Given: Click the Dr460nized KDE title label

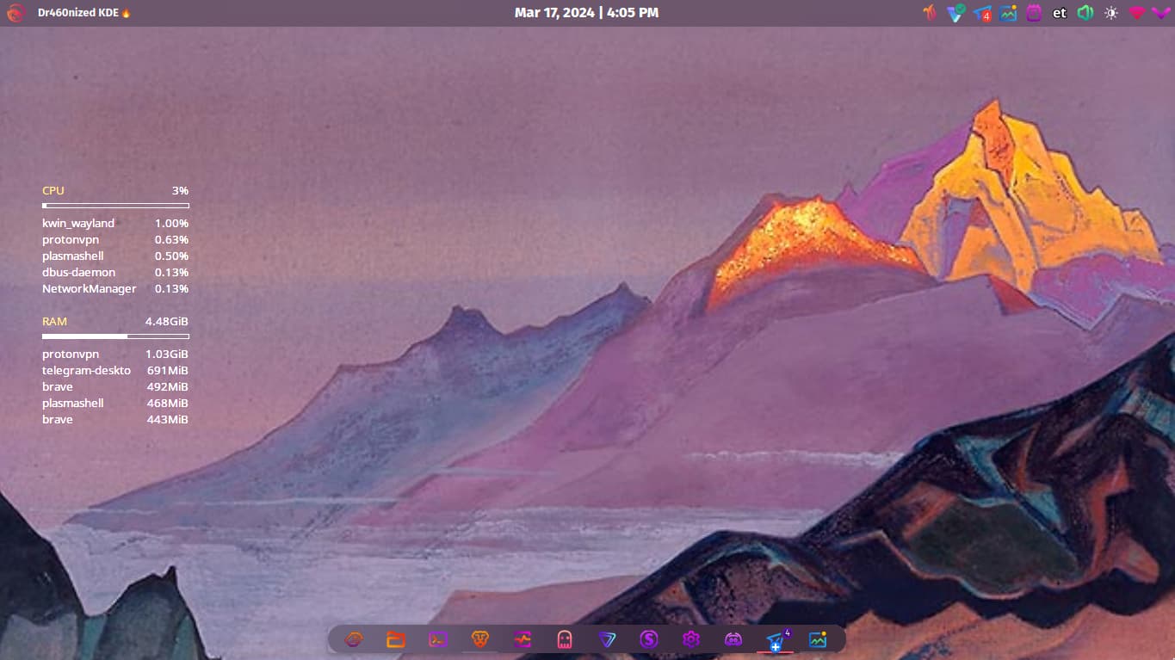Looking at the screenshot, I should coord(84,13).
